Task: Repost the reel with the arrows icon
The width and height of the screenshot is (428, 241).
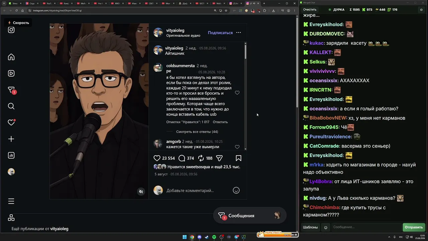Action: (201, 158)
